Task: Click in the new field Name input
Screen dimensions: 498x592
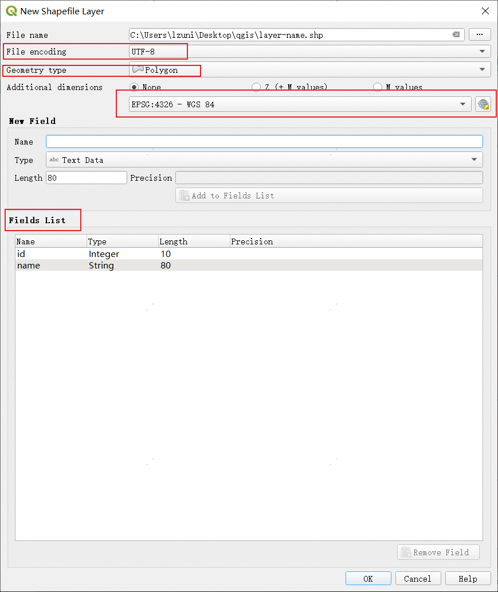Action: tap(264, 142)
